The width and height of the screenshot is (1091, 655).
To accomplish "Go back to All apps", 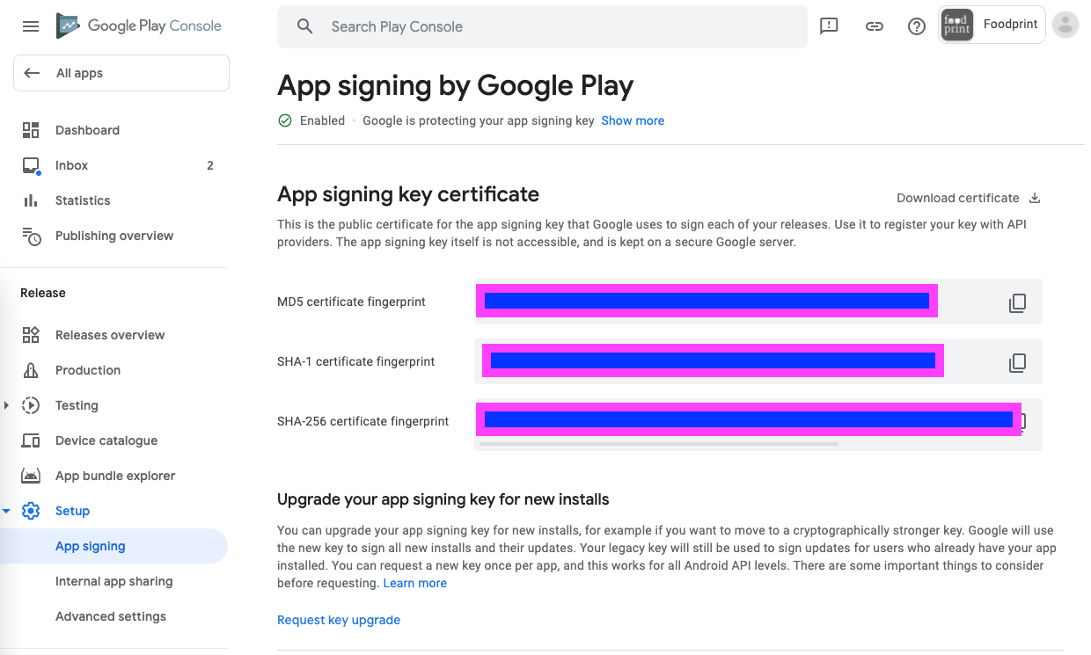I will point(79,73).
